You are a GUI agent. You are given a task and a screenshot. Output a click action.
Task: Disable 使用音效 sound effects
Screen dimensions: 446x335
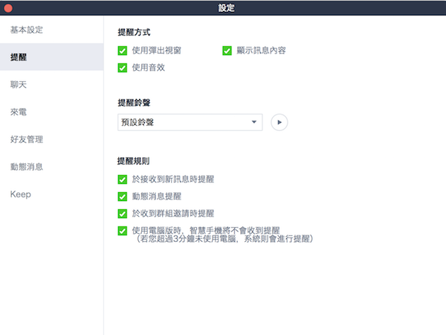coord(123,68)
